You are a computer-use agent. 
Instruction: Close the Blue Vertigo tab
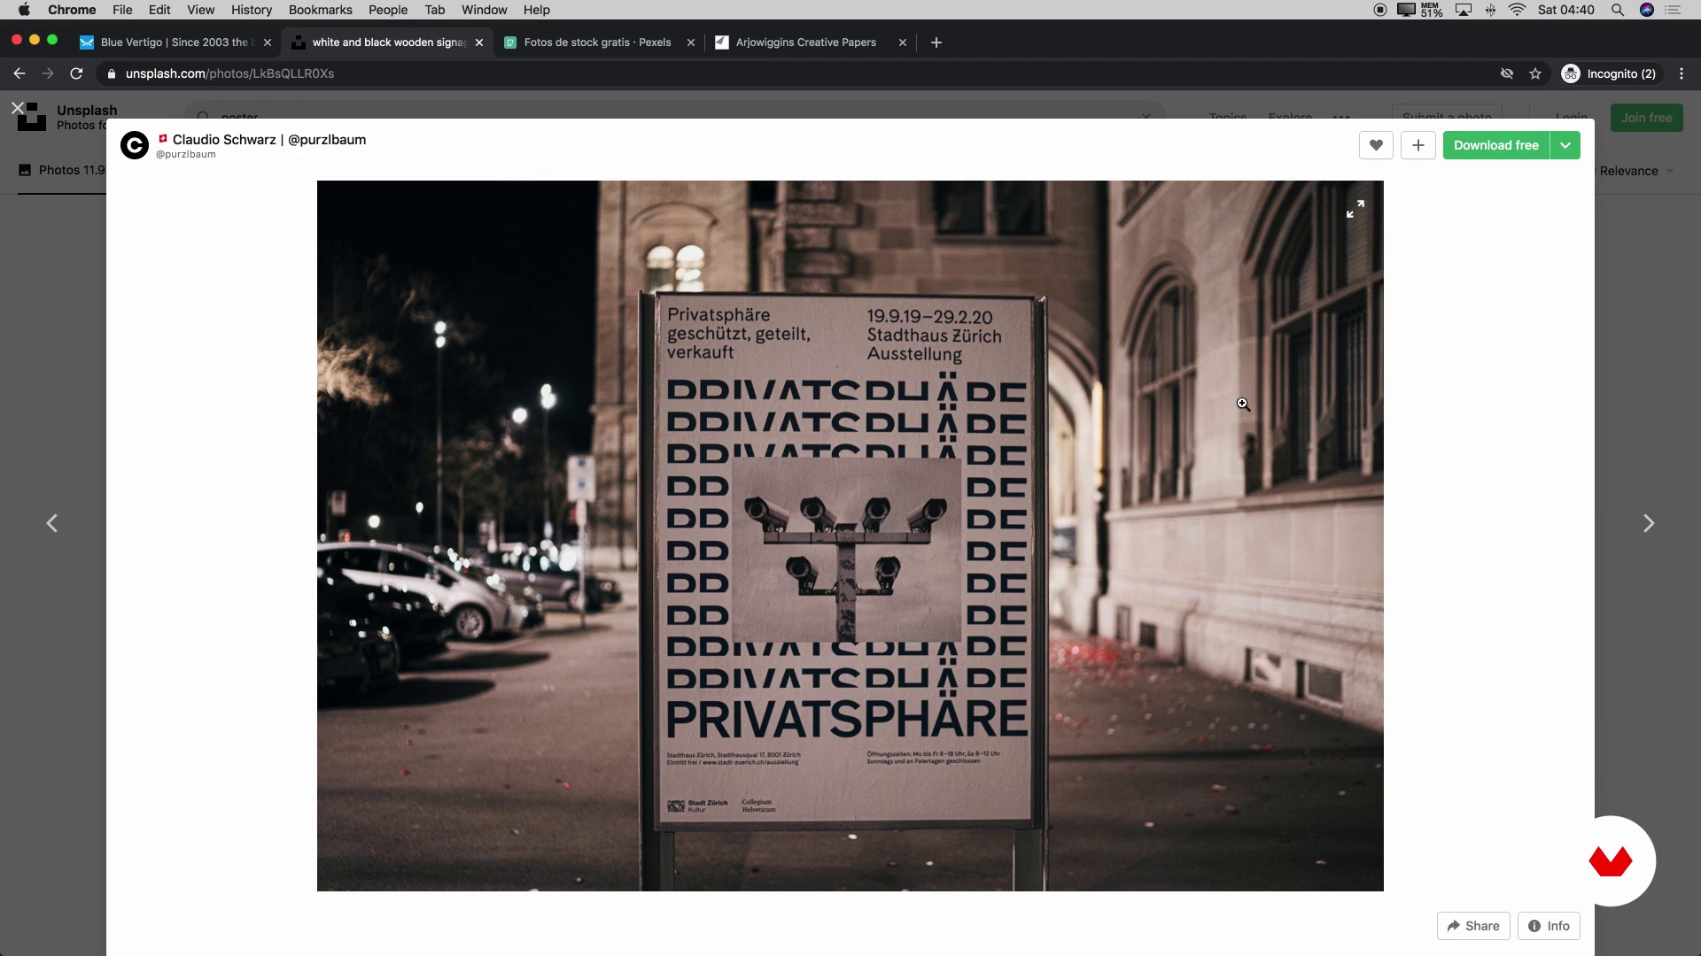268,42
